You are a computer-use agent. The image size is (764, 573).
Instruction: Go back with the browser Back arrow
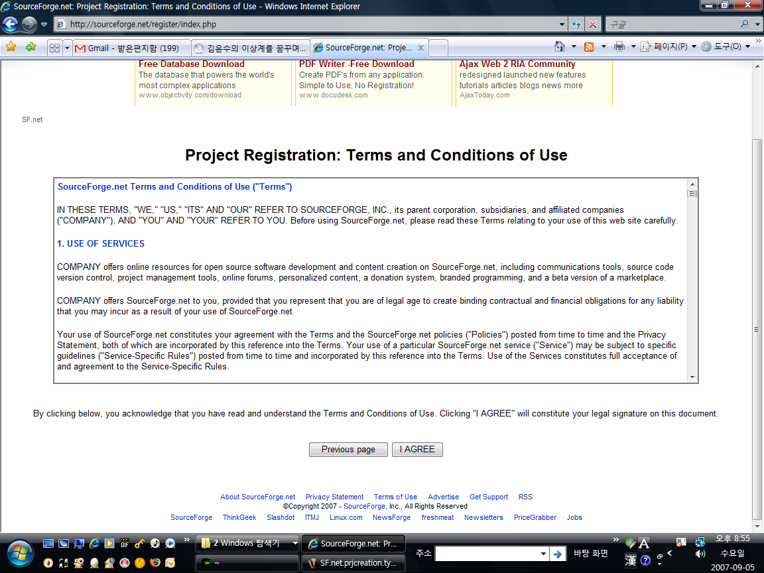(x=10, y=24)
